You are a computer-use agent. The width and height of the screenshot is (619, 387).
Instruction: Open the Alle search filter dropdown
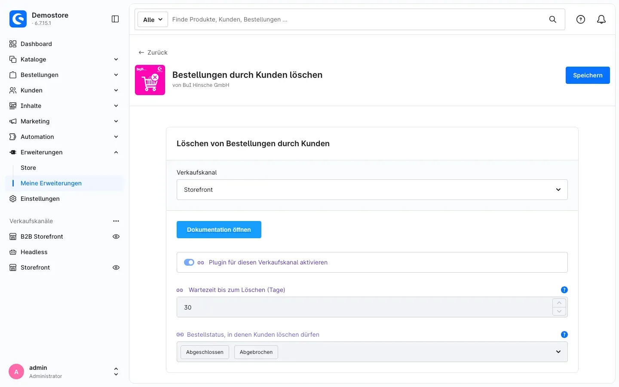coord(153,19)
